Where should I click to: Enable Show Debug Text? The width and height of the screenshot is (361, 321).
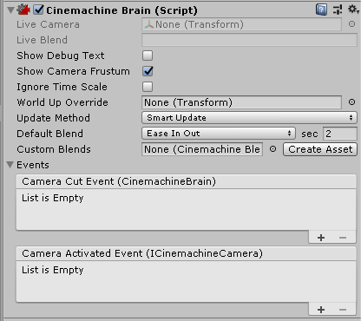click(x=148, y=56)
